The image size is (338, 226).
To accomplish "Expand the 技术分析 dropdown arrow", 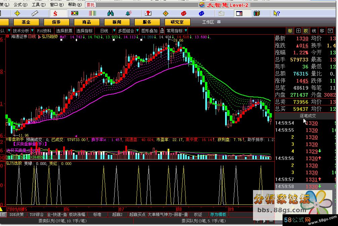I will pos(32,31).
